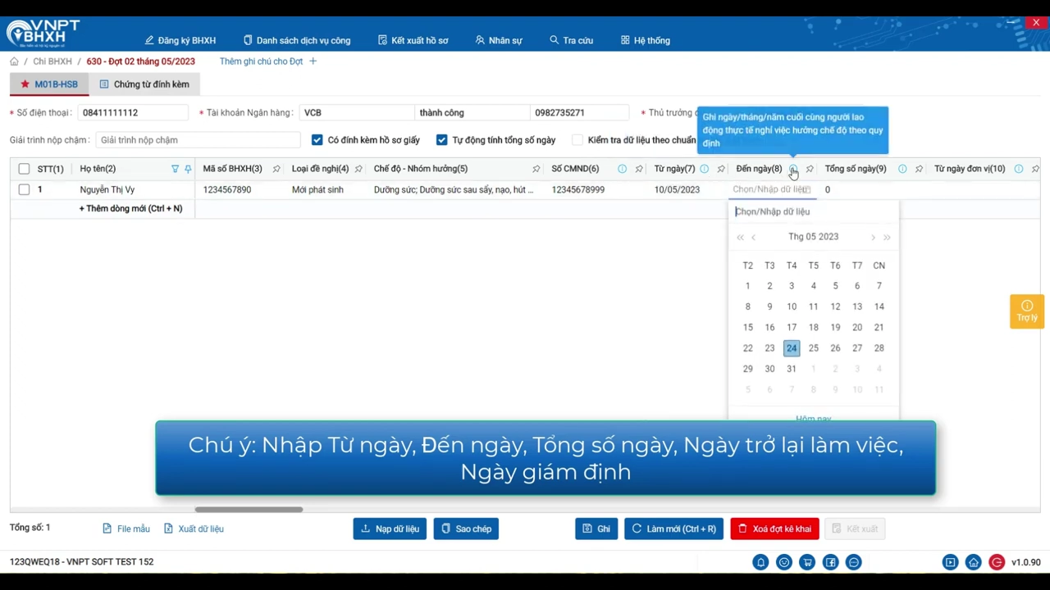Uncheck Có đính kèm hồ sơ giấy

point(317,140)
